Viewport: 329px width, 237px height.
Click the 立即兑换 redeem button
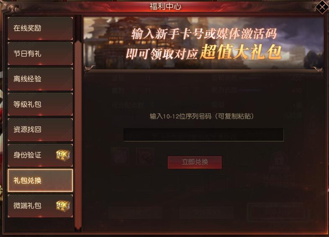(x=195, y=162)
